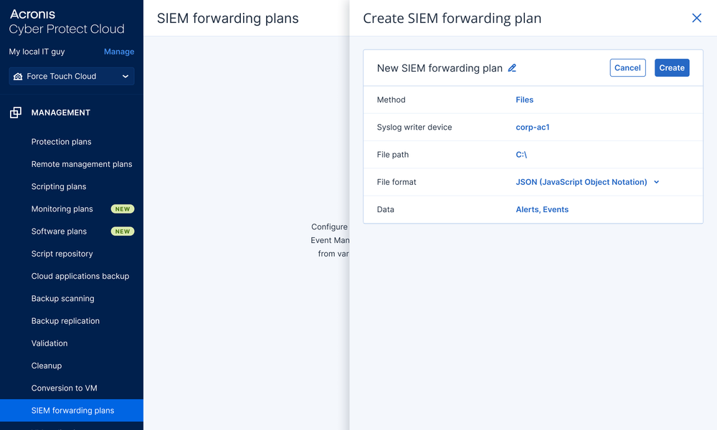
Task: Click the tenant icon beside Force Touch Cloud
Action: click(x=18, y=77)
